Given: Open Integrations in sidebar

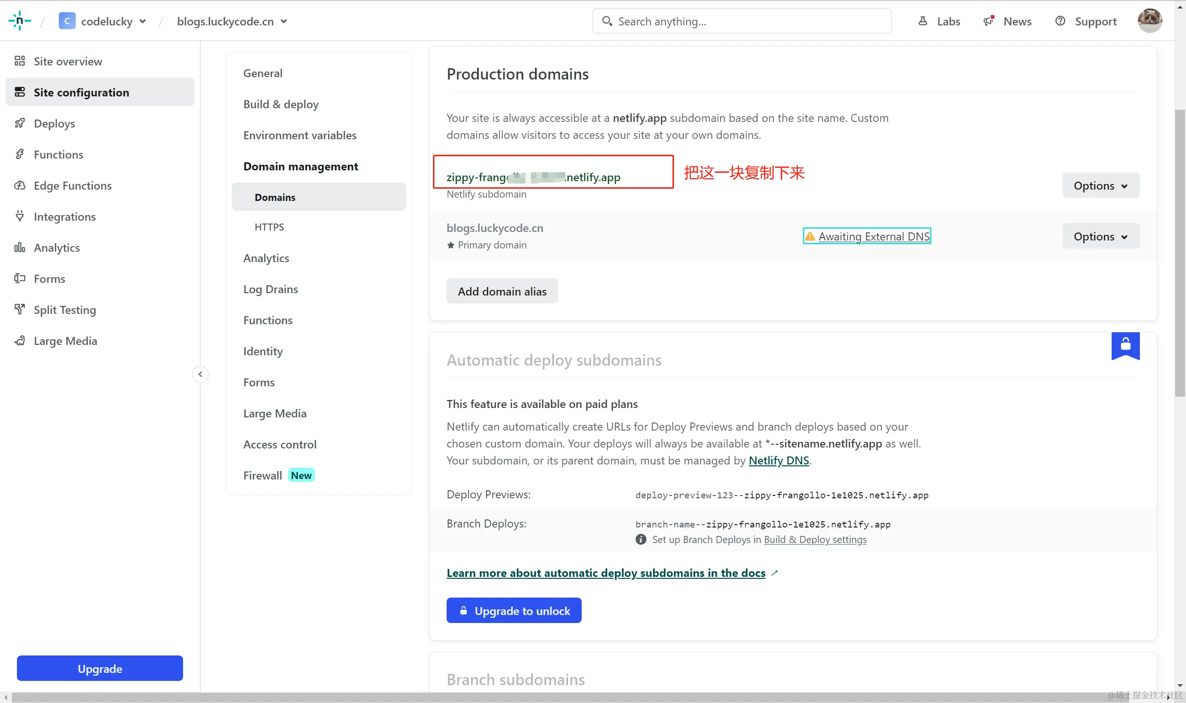Looking at the screenshot, I should tap(100, 216).
